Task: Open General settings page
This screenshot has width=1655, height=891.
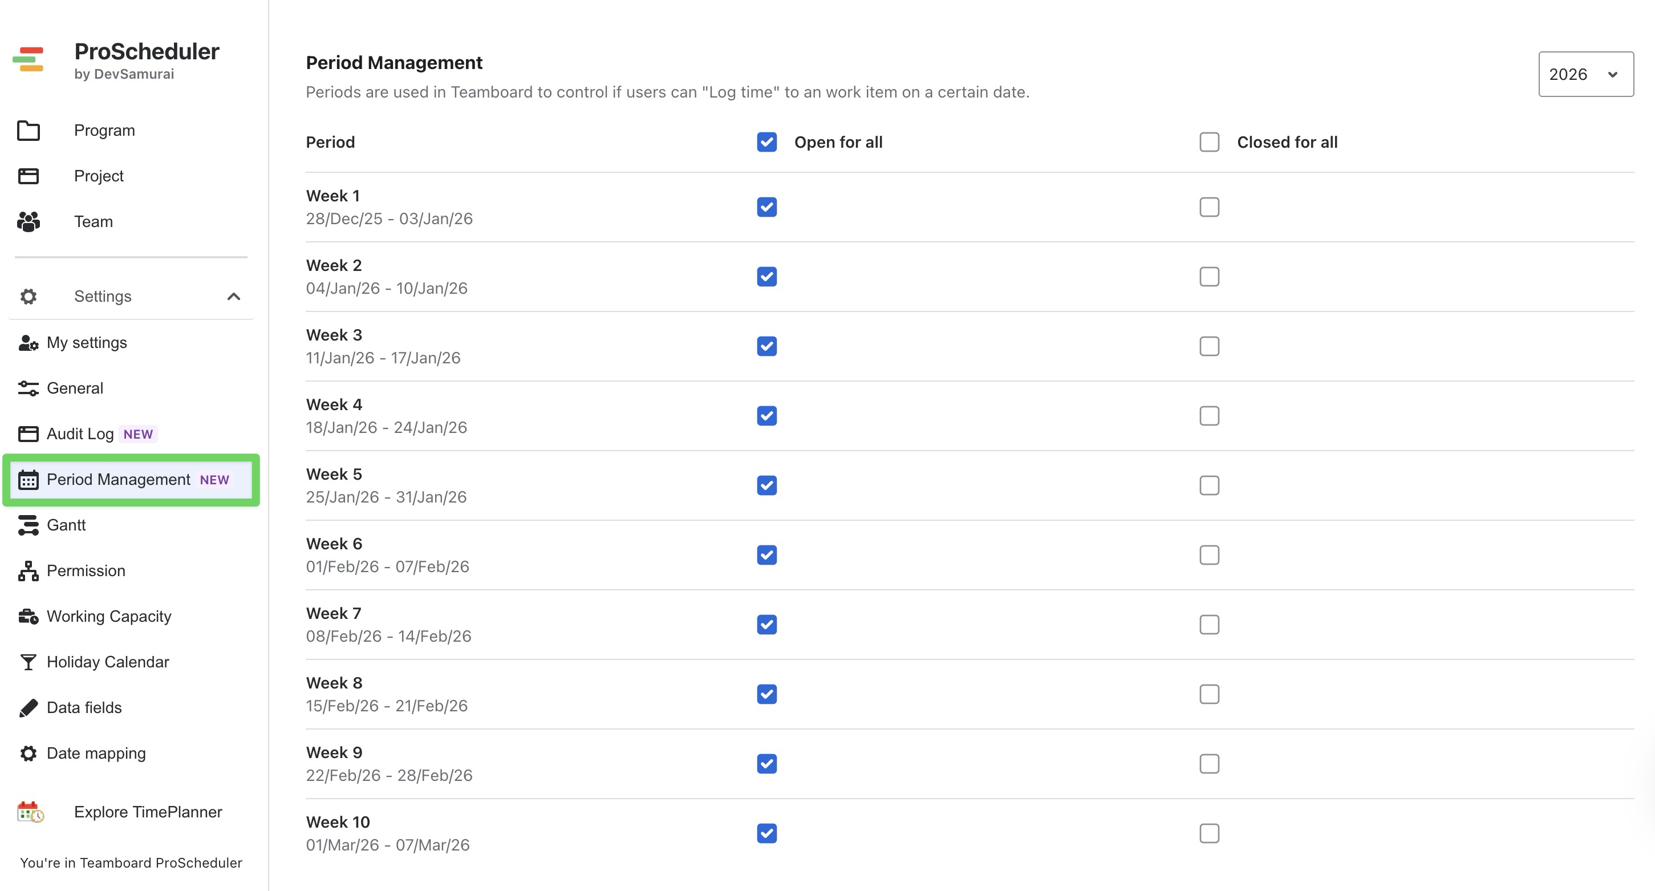Action: pyautogui.click(x=75, y=388)
